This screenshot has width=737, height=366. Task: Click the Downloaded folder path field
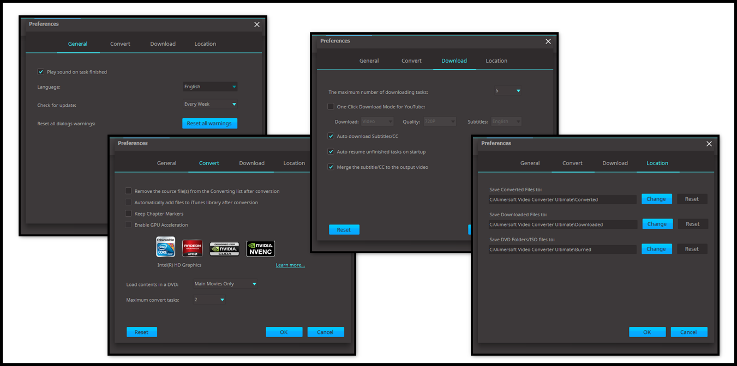pyautogui.click(x=562, y=224)
